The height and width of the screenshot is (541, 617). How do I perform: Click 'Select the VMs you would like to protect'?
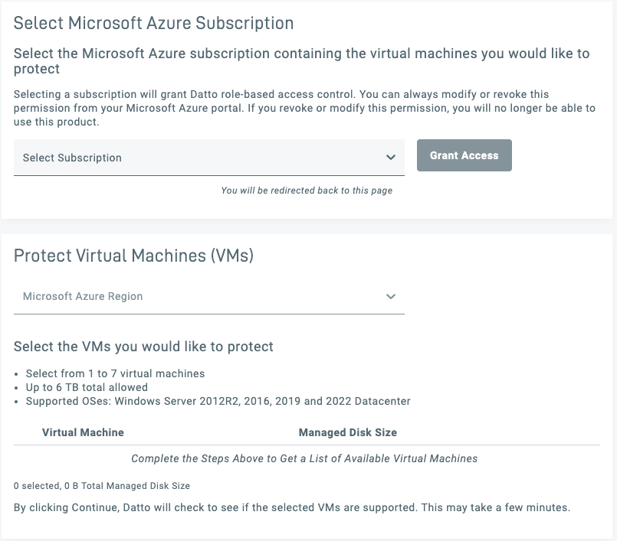(x=143, y=347)
